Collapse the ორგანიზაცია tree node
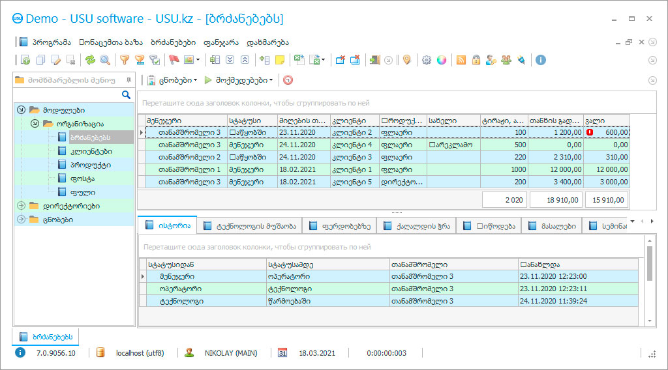 35,124
